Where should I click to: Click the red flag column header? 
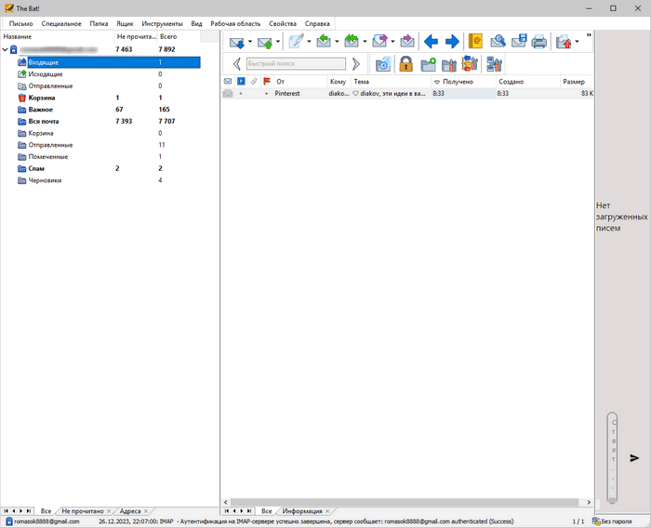click(x=267, y=82)
